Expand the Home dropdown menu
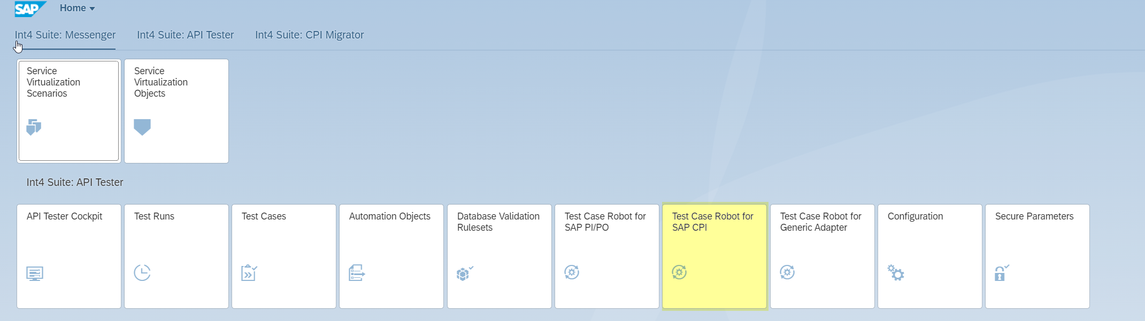1145x321 pixels. point(77,9)
